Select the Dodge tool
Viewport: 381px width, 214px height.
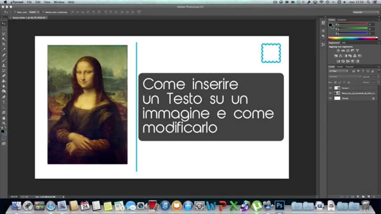[x=4, y=91]
